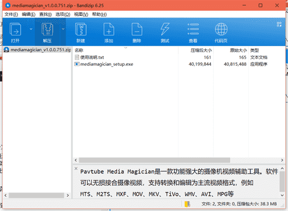Click the 应用程序 type cell
Image resolution: width=288 pixels, height=211 pixels.
pos(259,64)
